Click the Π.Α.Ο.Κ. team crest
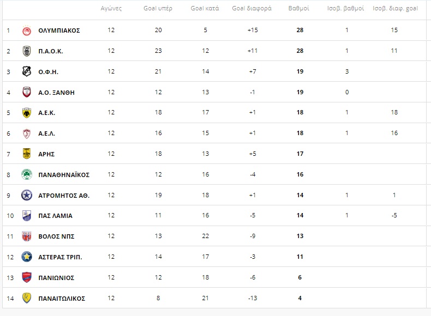This screenshot has height=316, width=431. tap(27, 51)
